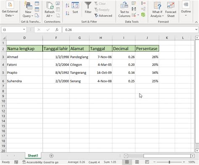This screenshot has height=165, width=199.
Task: Select column I header
Action: [124, 38]
